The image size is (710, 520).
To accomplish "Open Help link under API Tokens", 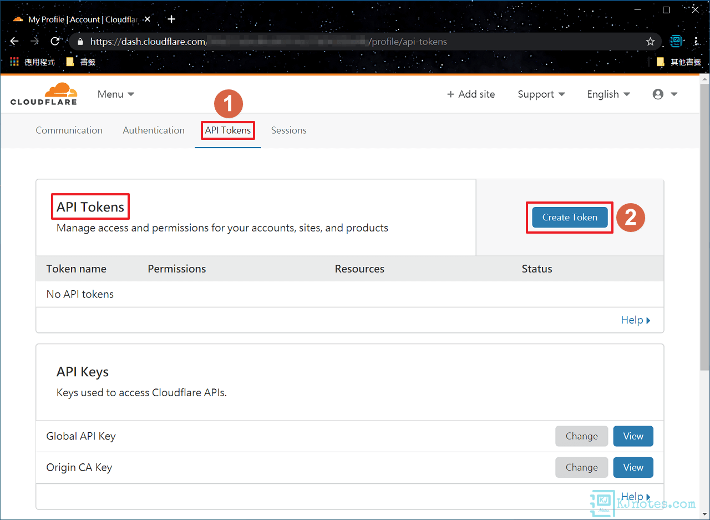I will coord(636,320).
